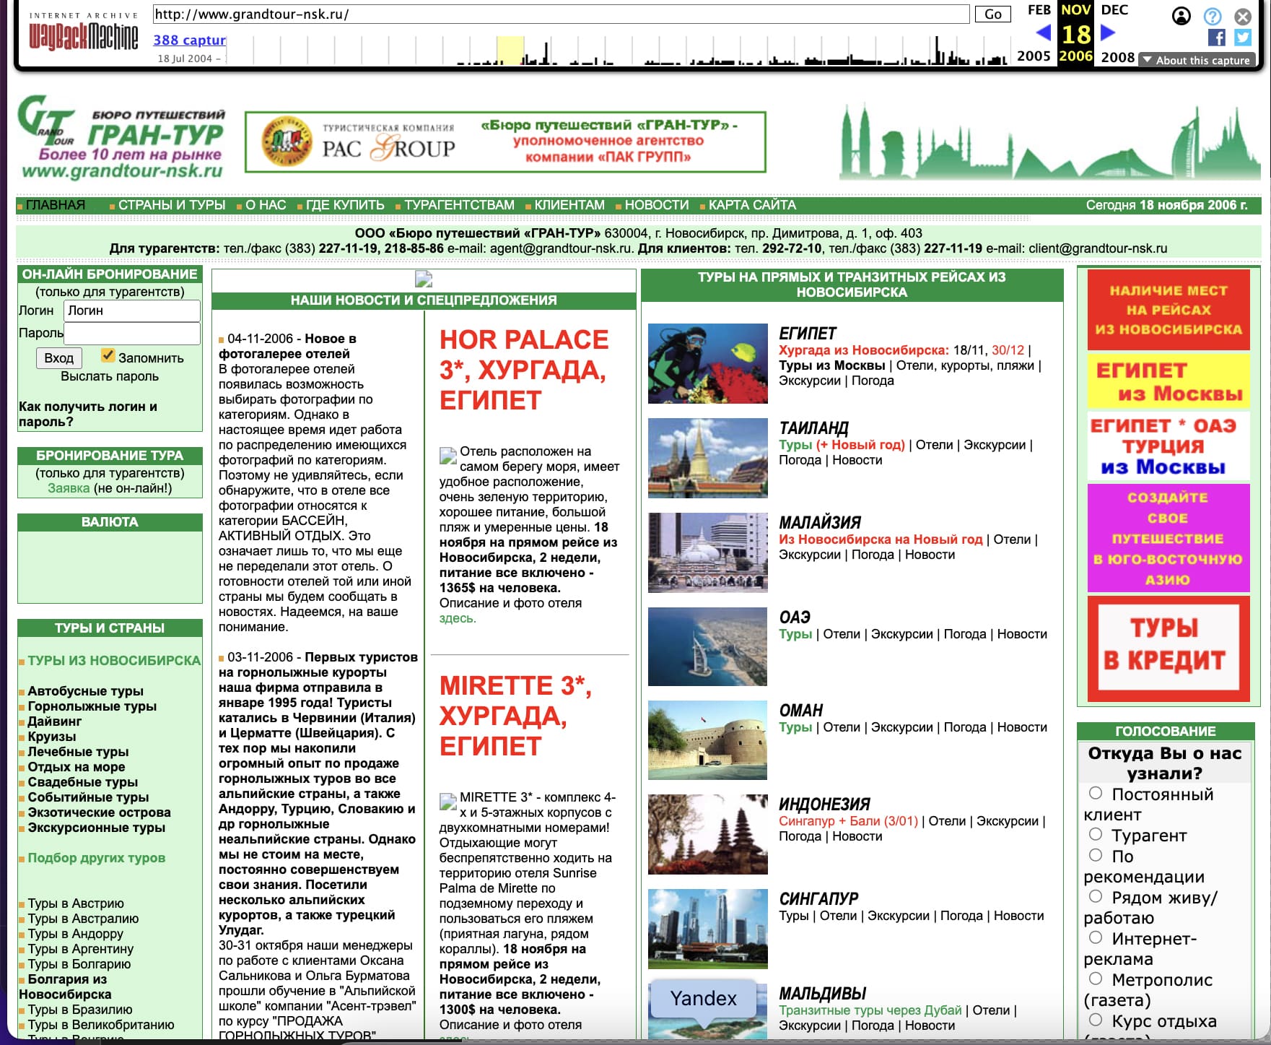Open Туры (+ Новый год) Thailand link
This screenshot has width=1271, height=1045.
pos(842,445)
